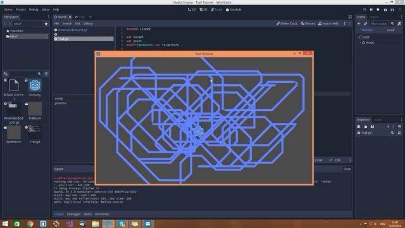Open FileSystem dock options dots
Screen dimensions: 405x228
[48, 17]
